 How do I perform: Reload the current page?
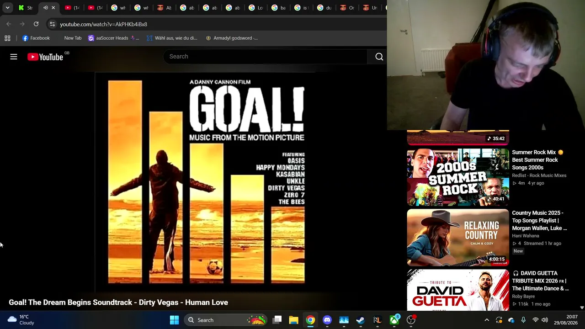pos(36,24)
